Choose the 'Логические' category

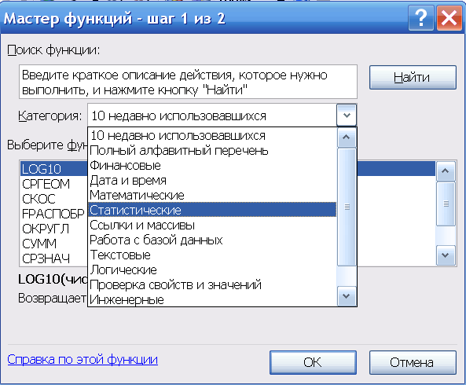pyautogui.click(x=212, y=269)
